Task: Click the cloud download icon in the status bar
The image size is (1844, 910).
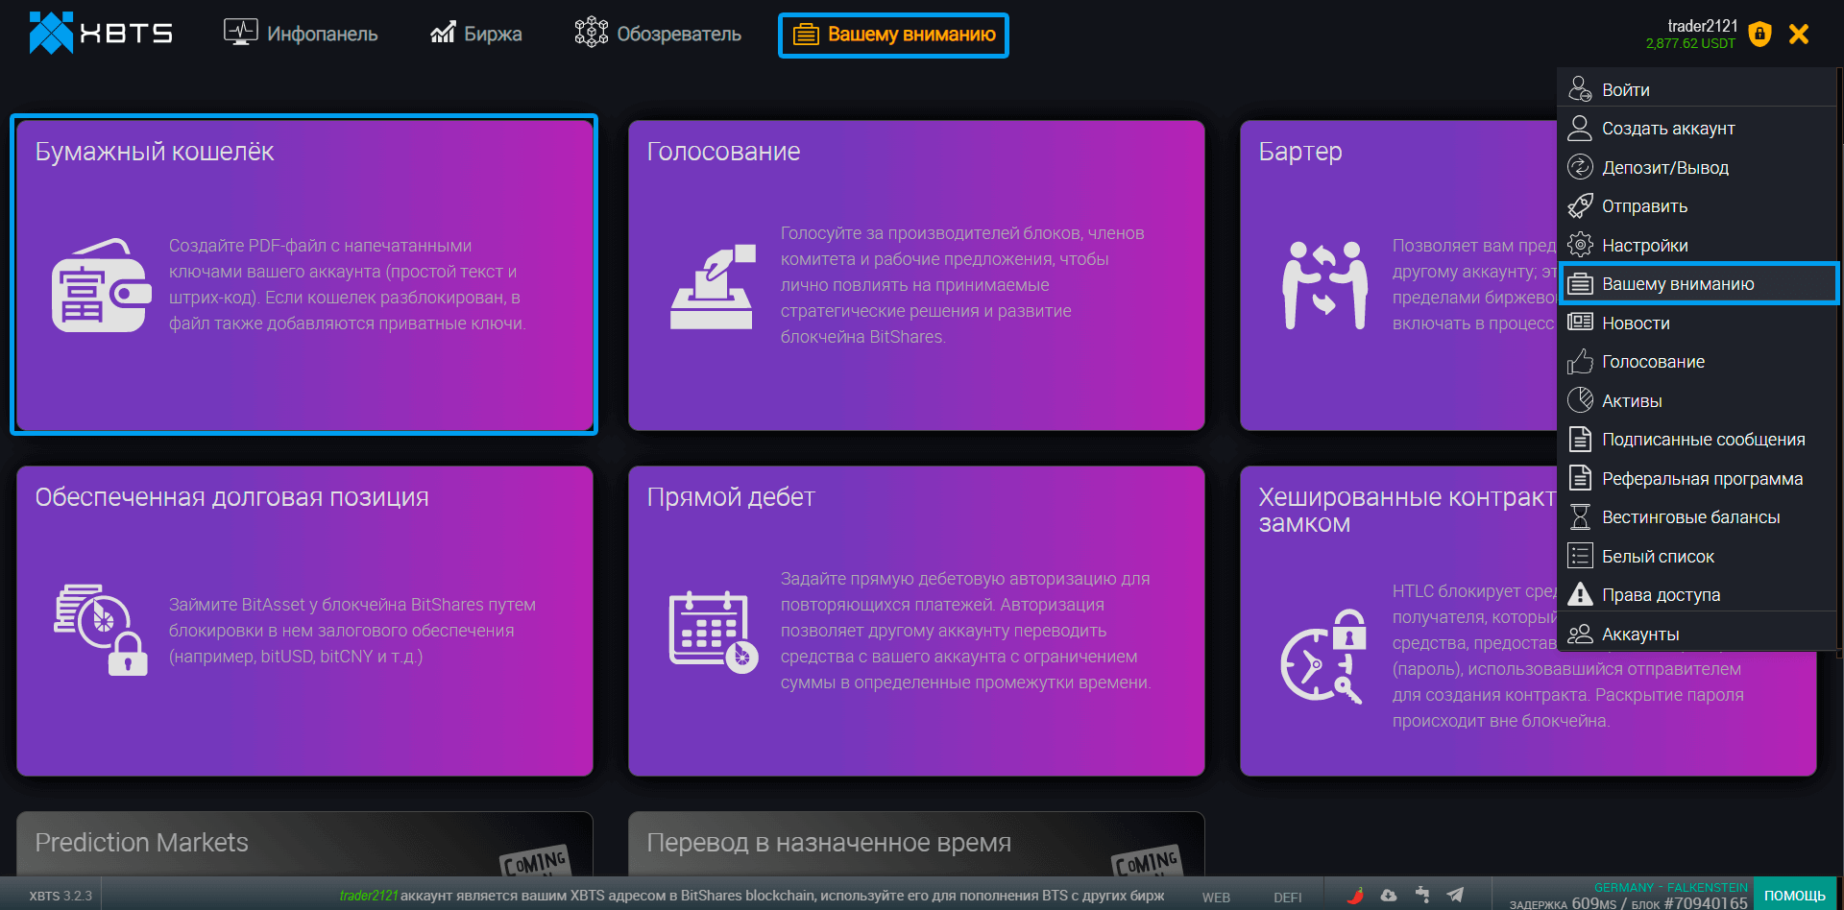Action: (1389, 896)
